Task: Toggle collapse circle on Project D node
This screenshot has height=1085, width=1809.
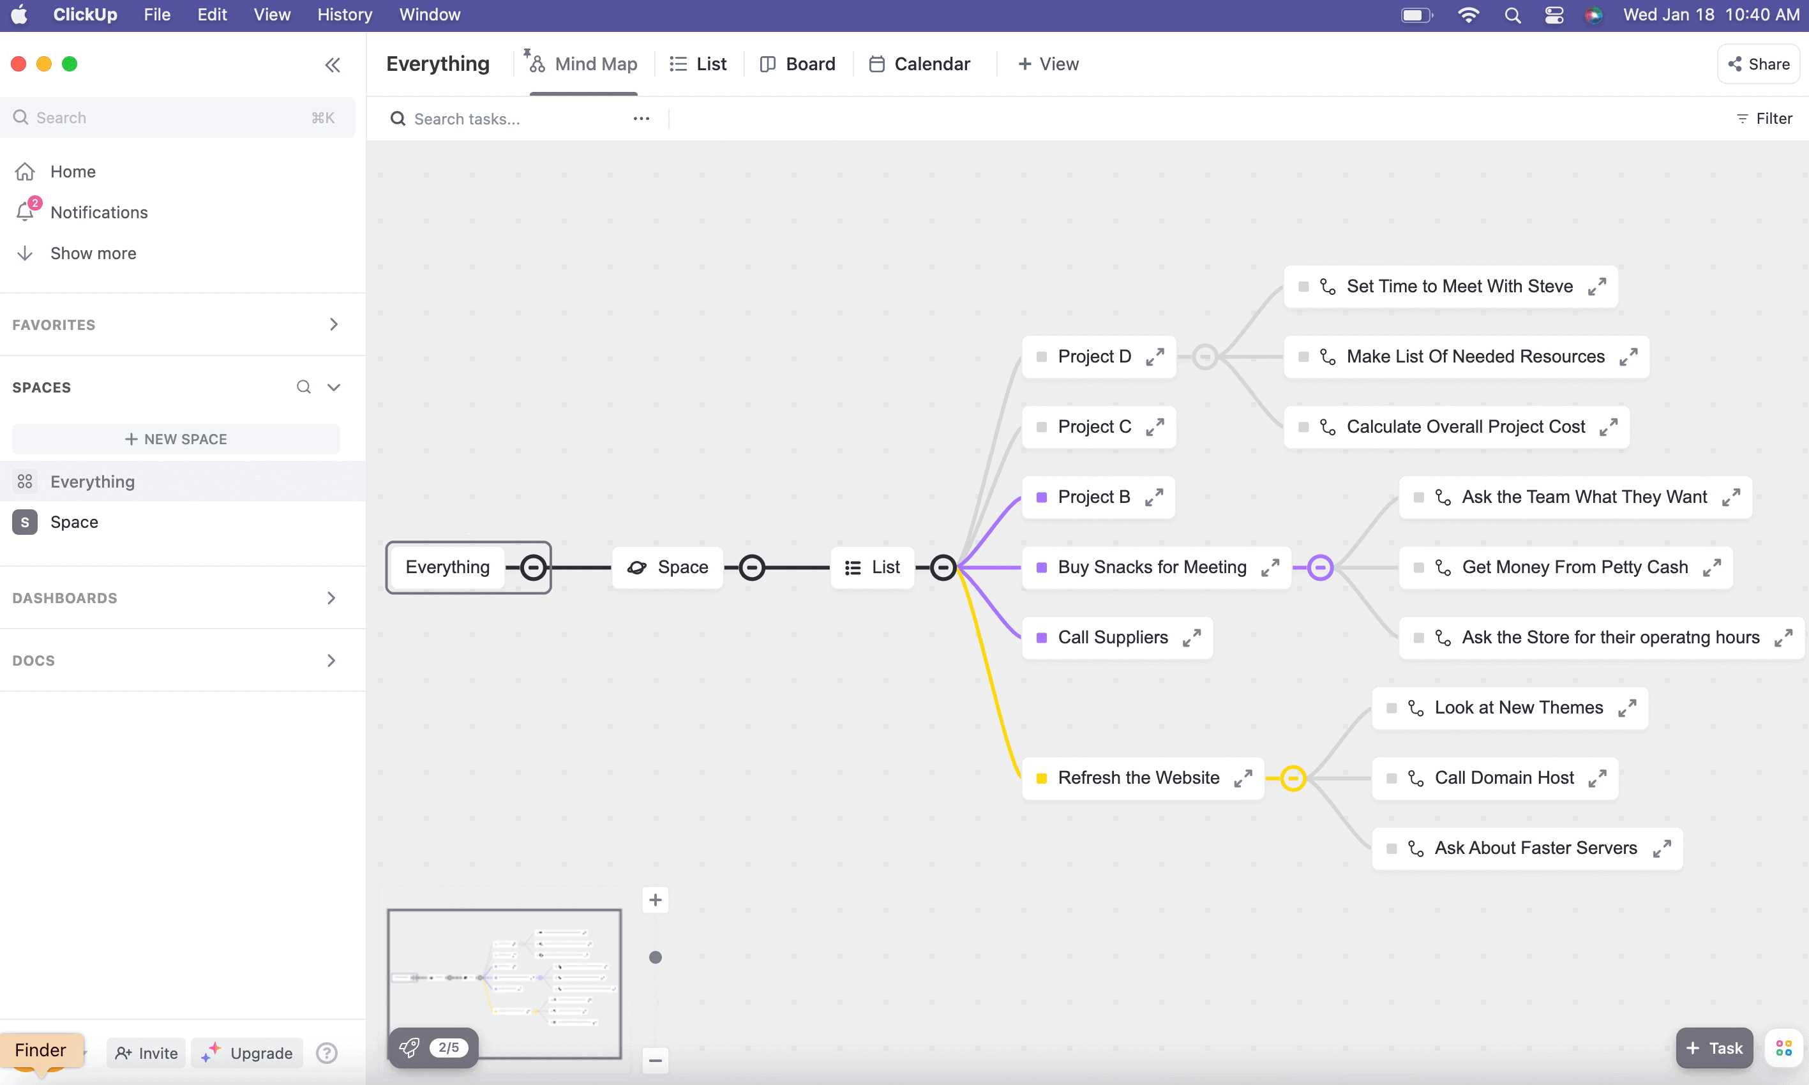Action: [1205, 357]
